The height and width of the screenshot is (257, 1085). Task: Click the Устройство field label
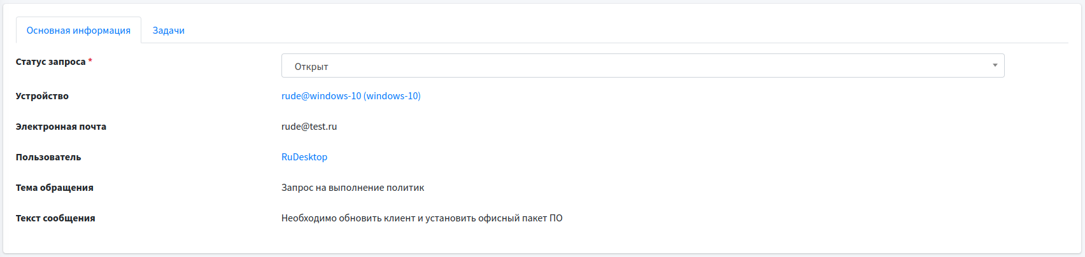point(42,96)
